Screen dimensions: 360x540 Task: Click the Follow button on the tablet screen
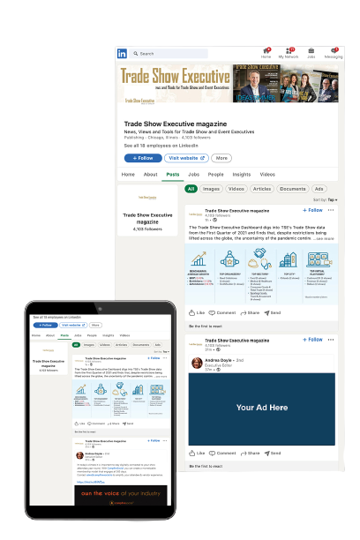(x=46, y=325)
